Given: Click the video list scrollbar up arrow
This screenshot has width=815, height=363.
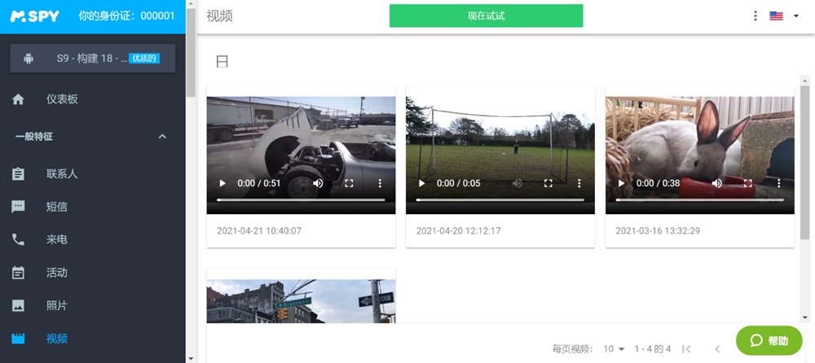Looking at the screenshot, I should (805, 80).
